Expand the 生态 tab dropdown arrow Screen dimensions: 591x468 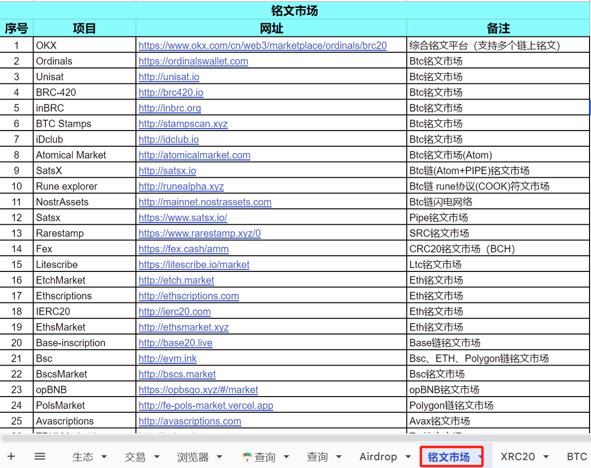pyautogui.click(x=104, y=457)
